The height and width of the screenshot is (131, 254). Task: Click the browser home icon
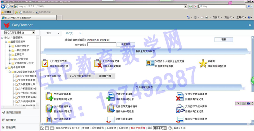click(x=188, y=17)
